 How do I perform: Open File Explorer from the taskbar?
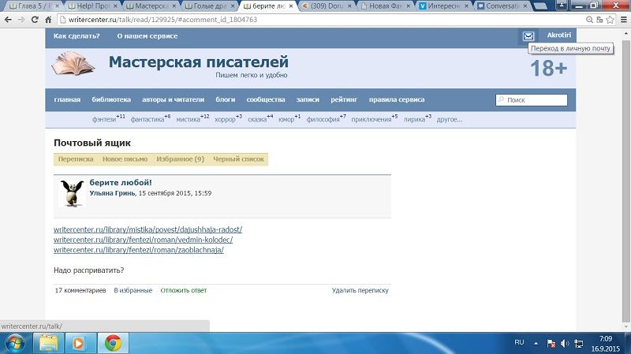tap(48, 343)
